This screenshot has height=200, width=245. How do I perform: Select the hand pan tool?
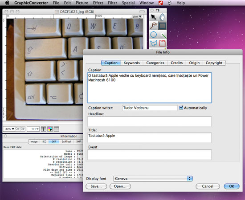click(162, 17)
